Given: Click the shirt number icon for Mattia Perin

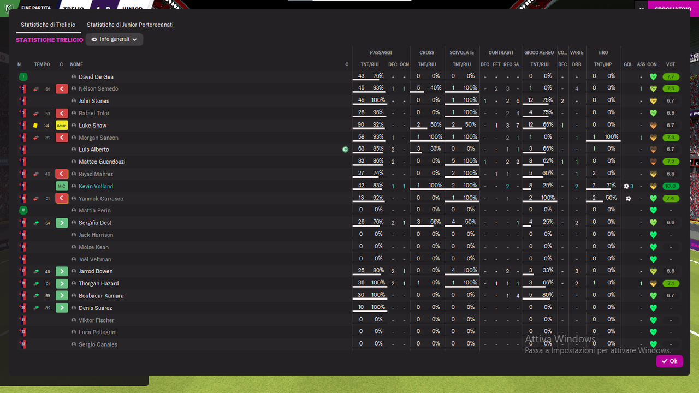Looking at the screenshot, I should 23,210.
